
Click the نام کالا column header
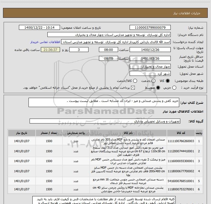click(x=128, y=133)
